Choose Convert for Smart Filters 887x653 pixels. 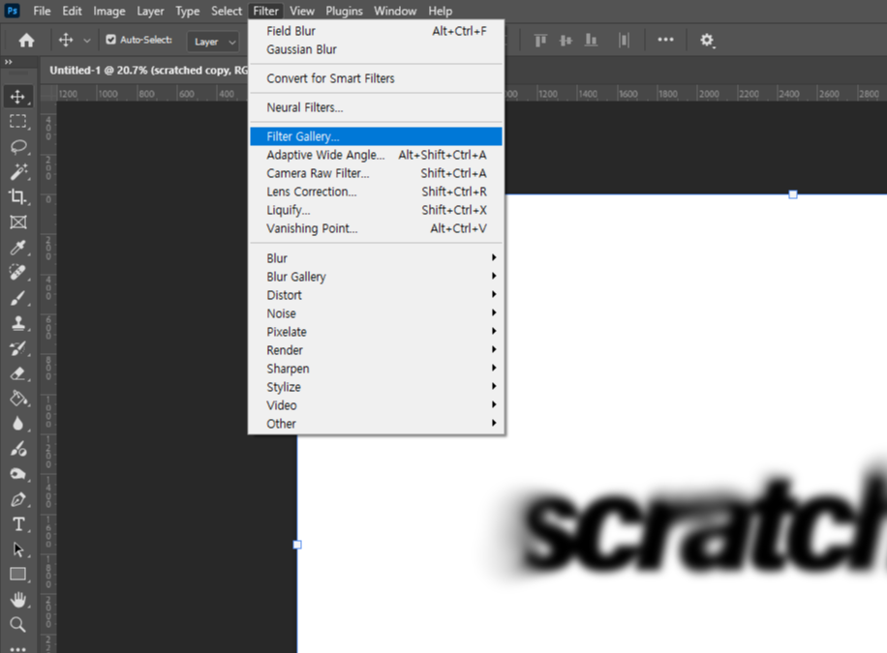tap(376, 78)
